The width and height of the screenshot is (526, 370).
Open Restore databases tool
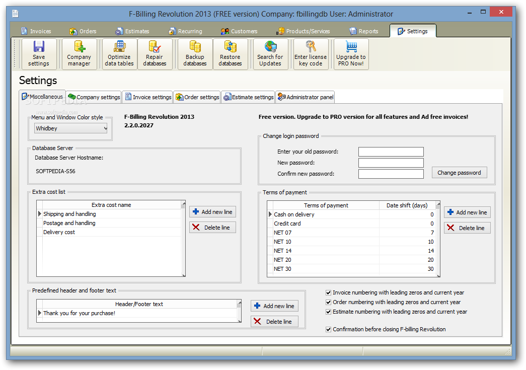click(x=230, y=54)
